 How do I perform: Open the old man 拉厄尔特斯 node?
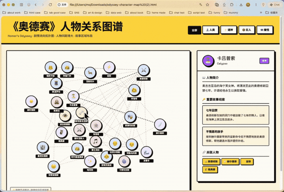(x=115, y=144)
